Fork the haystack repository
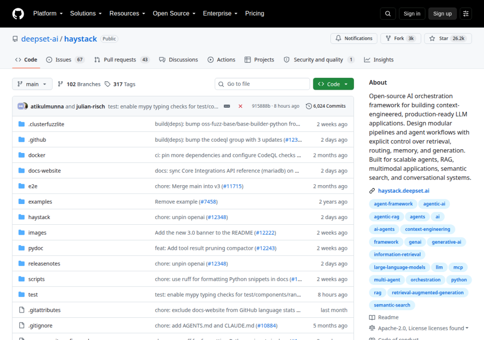This screenshot has height=340, width=484. click(x=401, y=39)
